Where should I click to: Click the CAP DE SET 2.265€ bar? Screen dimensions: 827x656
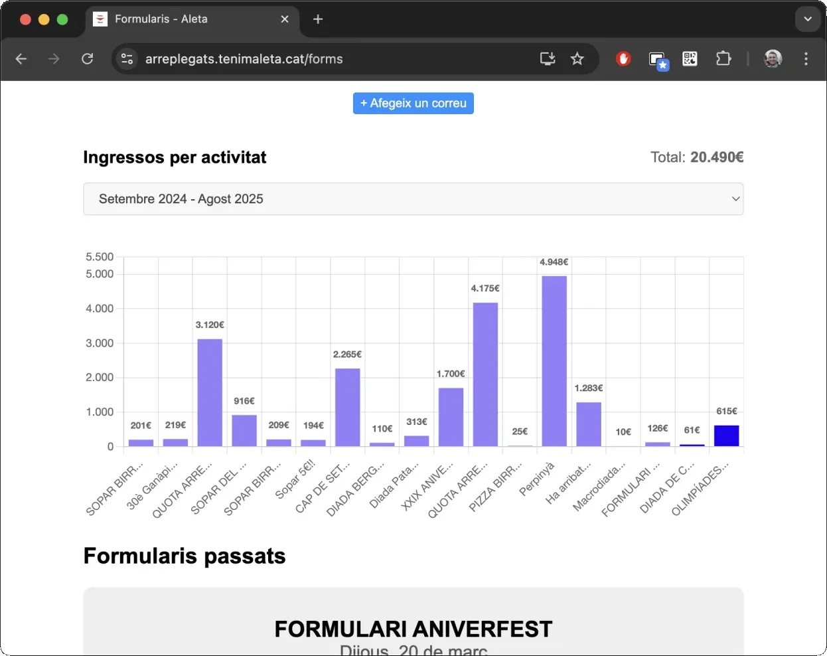pyautogui.click(x=348, y=407)
